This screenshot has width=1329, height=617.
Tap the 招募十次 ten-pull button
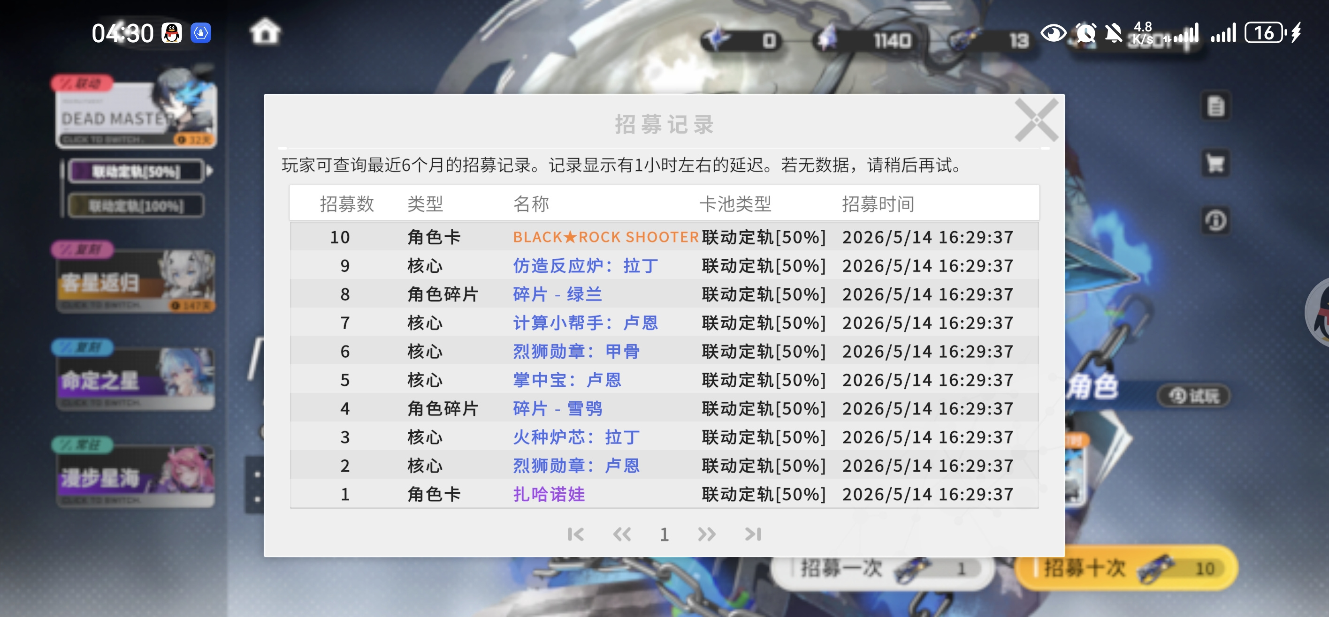[x=1127, y=569]
